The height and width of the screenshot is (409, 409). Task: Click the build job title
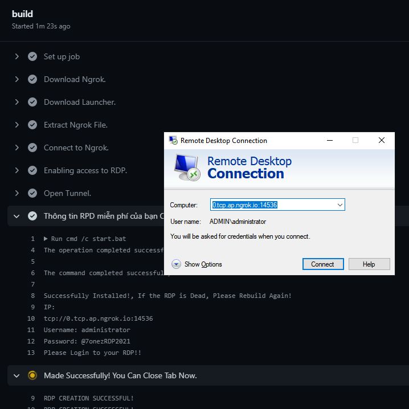click(x=22, y=14)
